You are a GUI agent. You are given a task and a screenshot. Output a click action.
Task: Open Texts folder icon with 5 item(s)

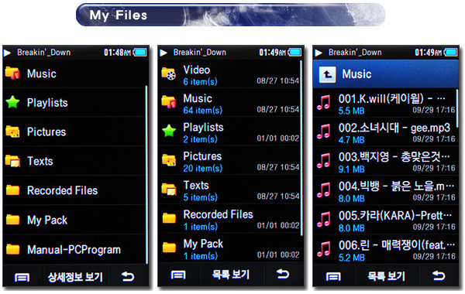[x=169, y=190]
